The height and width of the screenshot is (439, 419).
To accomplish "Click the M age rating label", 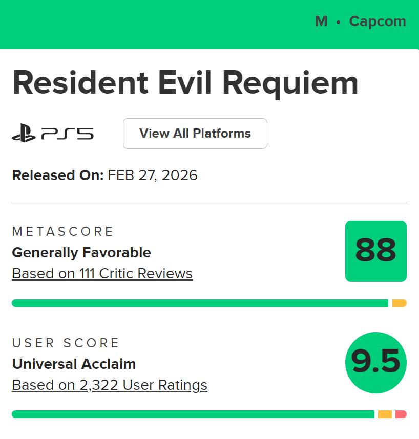I will [321, 21].
